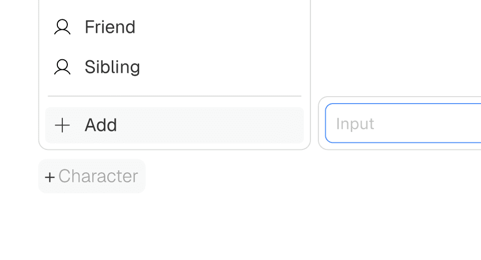
Task: Click the + Character button
Action: [92, 176]
